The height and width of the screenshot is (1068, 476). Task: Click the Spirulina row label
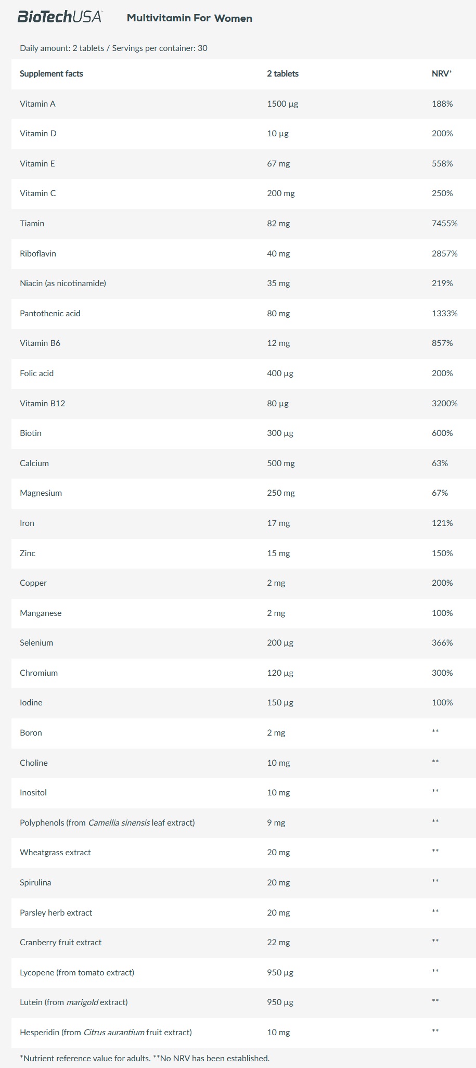pyautogui.click(x=35, y=882)
